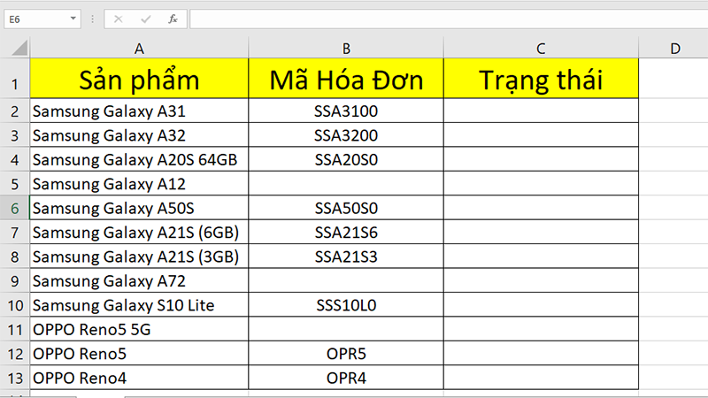Select empty invoice cell for Galaxy A12
The width and height of the screenshot is (708, 398).
[346, 184]
